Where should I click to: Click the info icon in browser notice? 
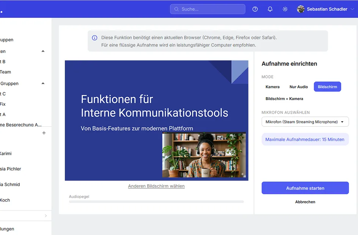point(94,38)
